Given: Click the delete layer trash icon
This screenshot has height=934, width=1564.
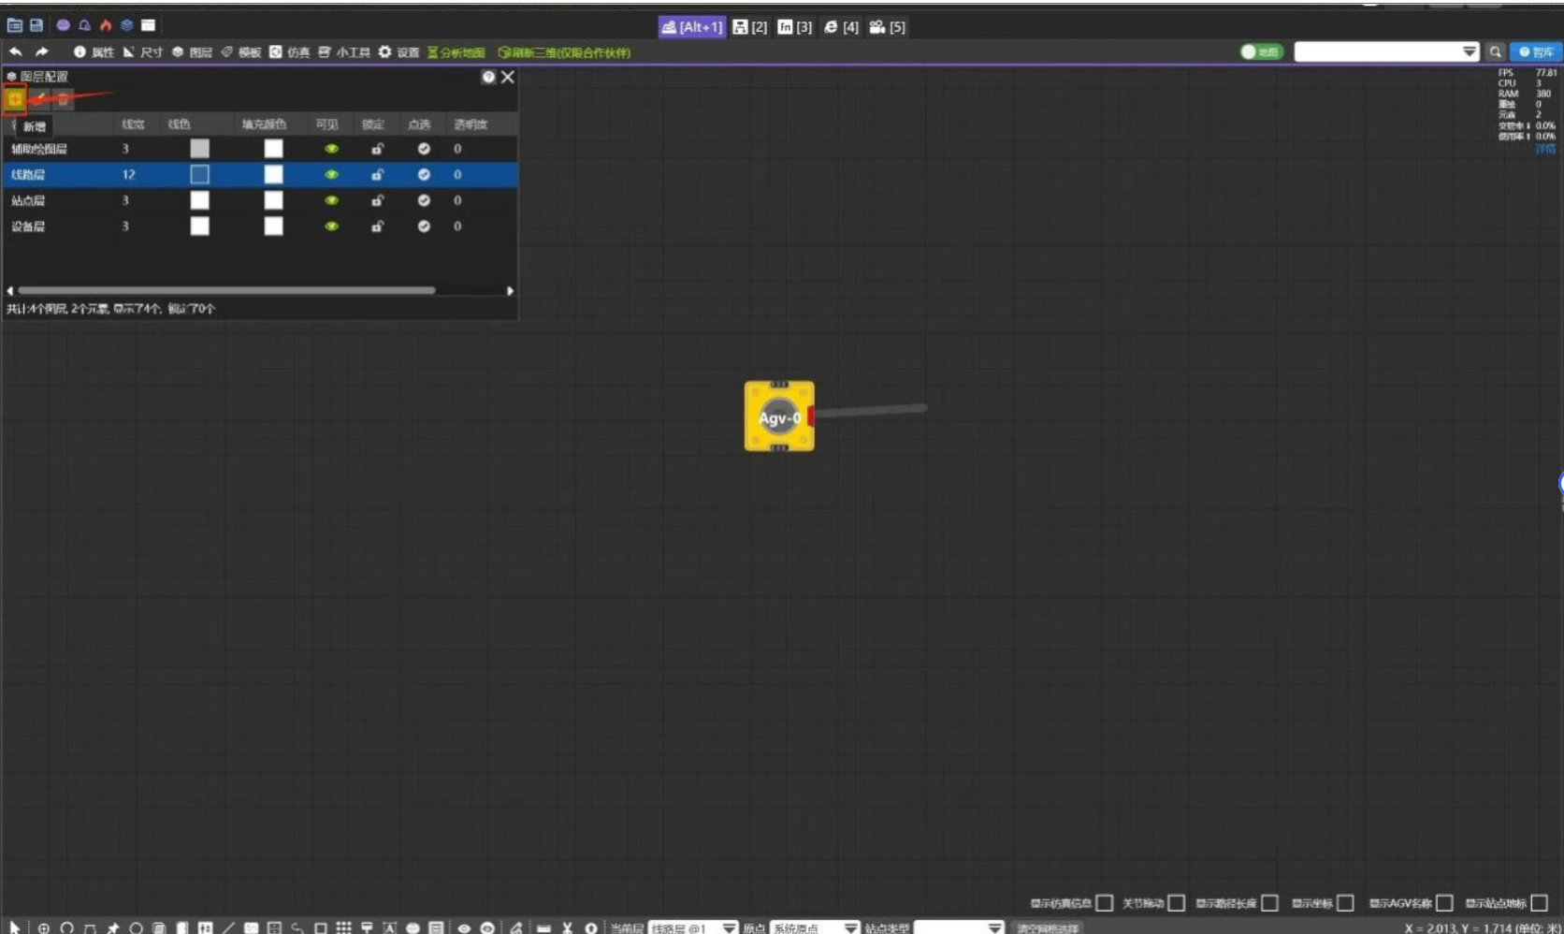Looking at the screenshot, I should pyautogui.click(x=63, y=98).
